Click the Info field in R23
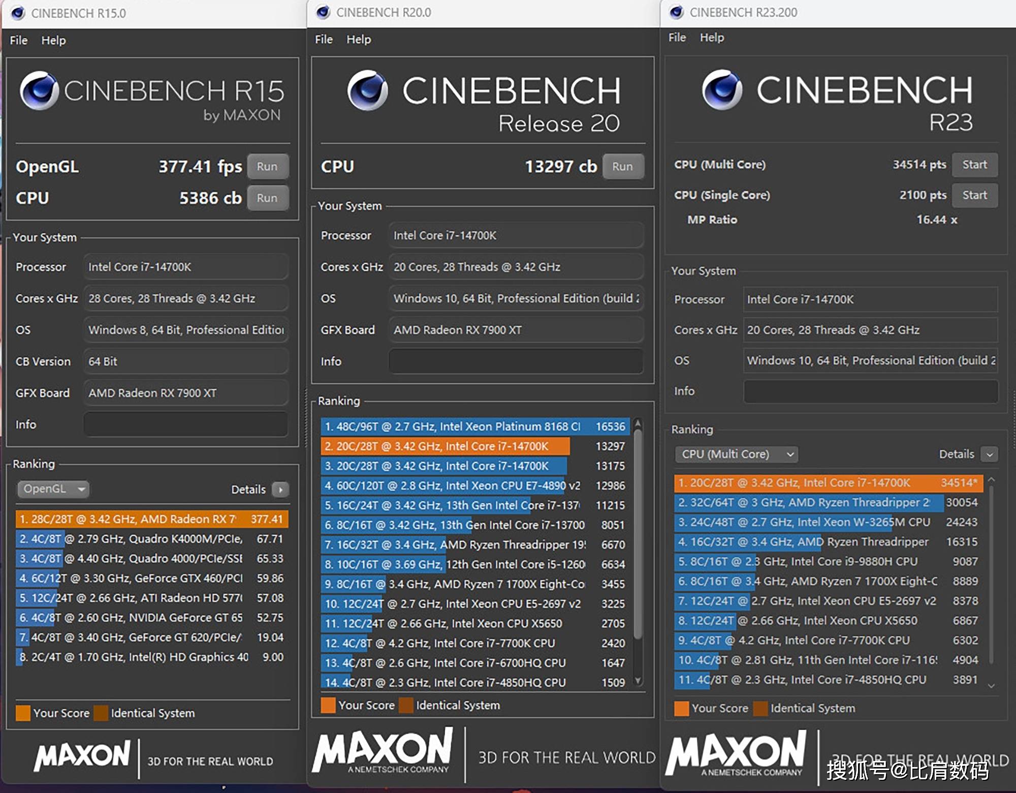Screen dimensions: 1016x793 pos(870,391)
